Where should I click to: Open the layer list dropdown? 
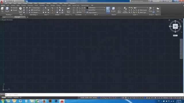pyautogui.click(x=138, y=8)
